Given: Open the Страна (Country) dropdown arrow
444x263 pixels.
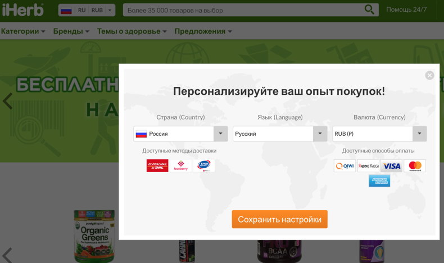Looking at the screenshot, I should click(220, 133).
